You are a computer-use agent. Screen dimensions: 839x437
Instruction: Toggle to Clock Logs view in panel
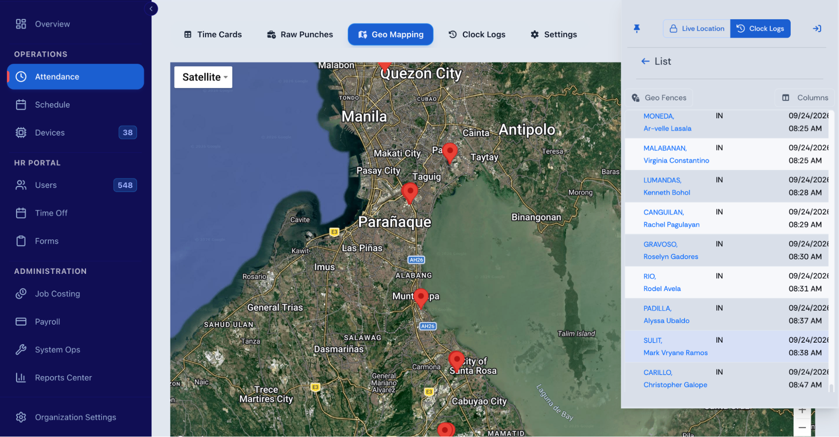(760, 29)
